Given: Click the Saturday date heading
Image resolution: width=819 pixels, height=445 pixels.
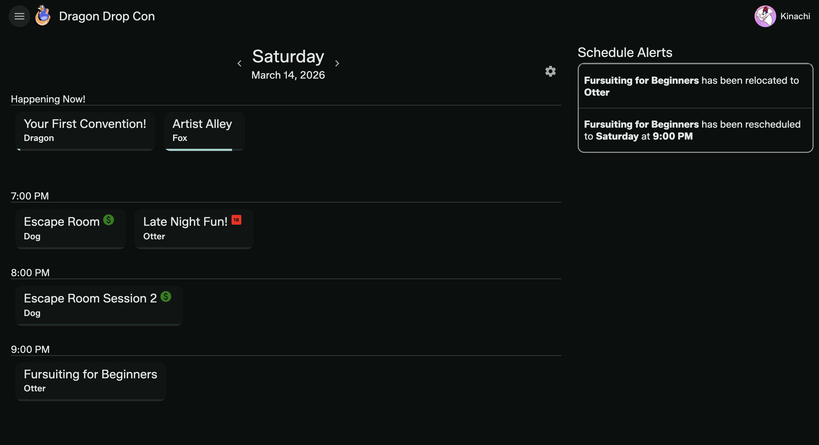Looking at the screenshot, I should coord(288,57).
